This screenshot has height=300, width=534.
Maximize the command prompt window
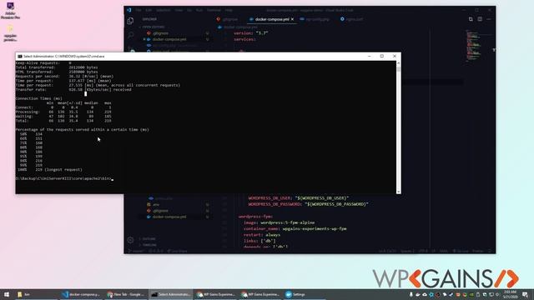[x=382, y=56]
